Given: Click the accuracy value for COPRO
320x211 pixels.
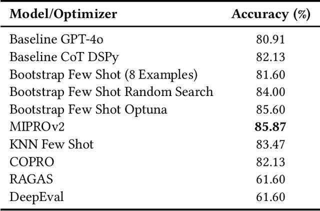Looking at the screenshot, I should pos(270,162).
